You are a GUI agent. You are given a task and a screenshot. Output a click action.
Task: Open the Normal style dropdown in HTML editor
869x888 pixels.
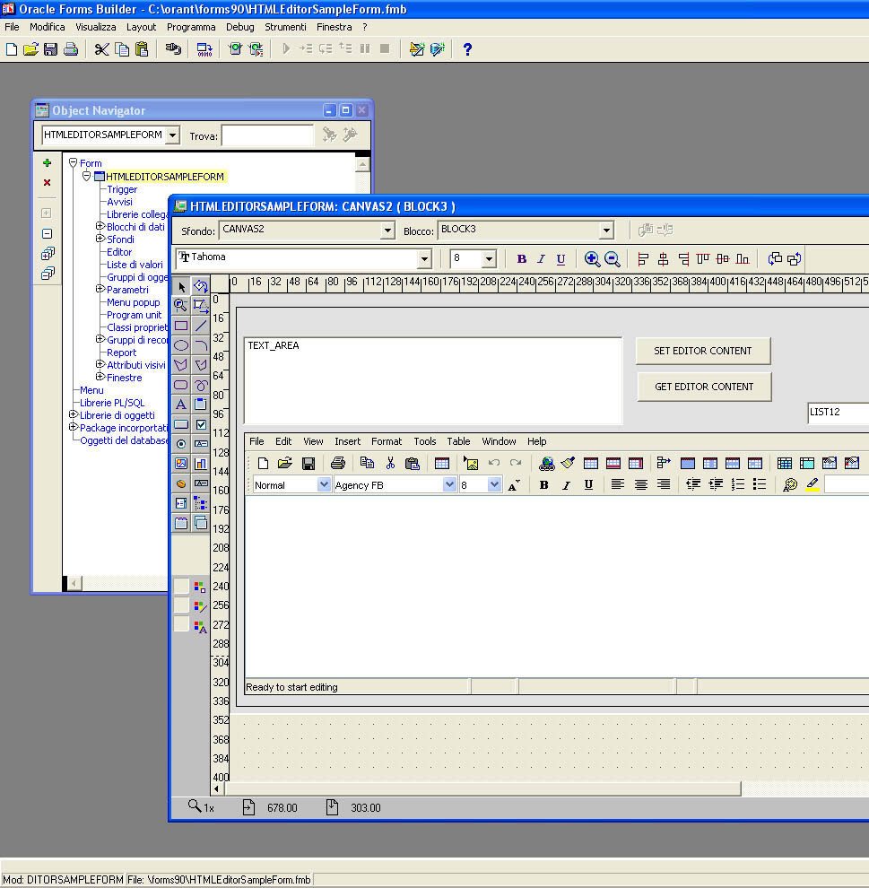(x=323, y=484)
